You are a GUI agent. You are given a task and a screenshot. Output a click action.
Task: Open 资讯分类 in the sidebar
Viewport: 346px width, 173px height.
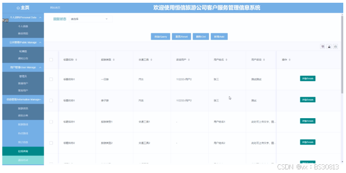coord(23,115)
